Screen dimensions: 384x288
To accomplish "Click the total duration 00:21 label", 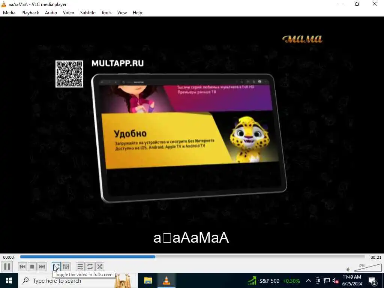I will click(x=376, y=257).
